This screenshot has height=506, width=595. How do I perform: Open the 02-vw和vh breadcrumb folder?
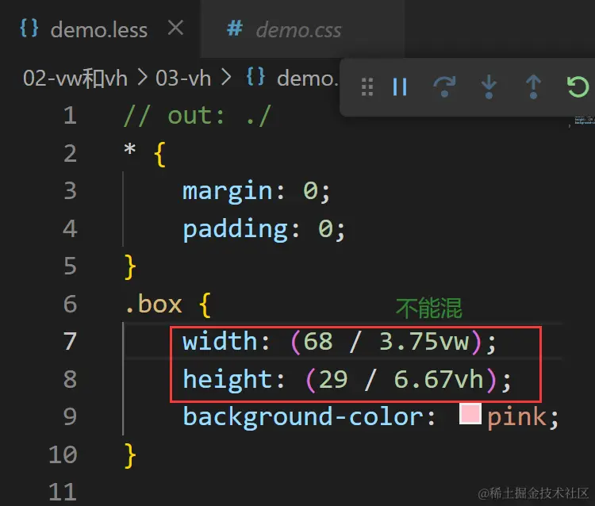[x=75, y=79]
